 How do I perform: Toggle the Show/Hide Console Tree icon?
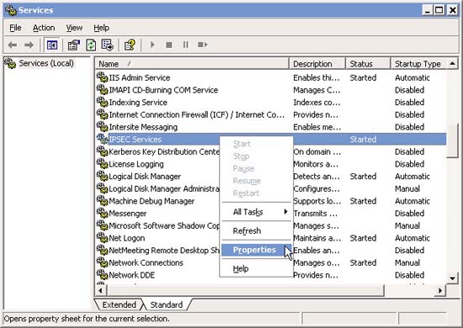pos(52,45)
